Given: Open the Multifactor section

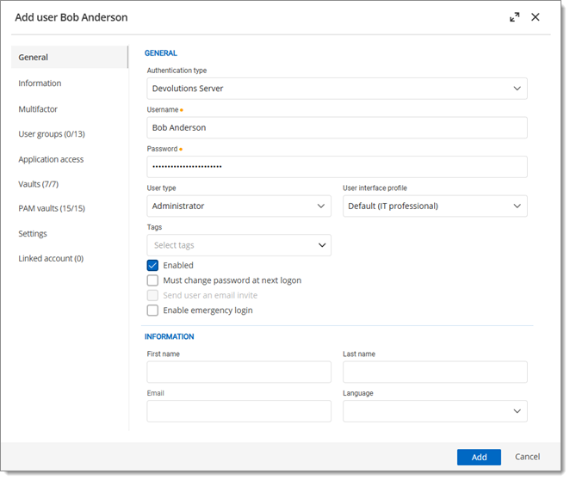Looking at the screenshot, I should 38,109.
